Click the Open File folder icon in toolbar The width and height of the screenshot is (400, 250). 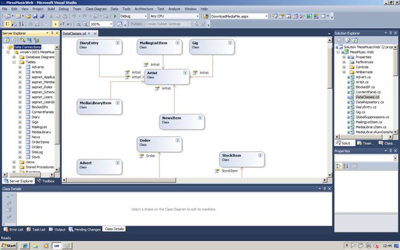(28, 16)
